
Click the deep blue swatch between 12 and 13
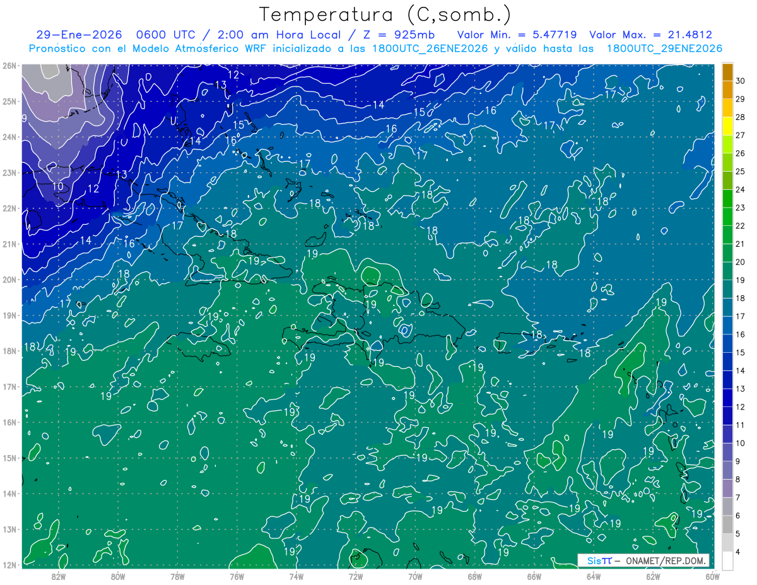coord(727,398)
